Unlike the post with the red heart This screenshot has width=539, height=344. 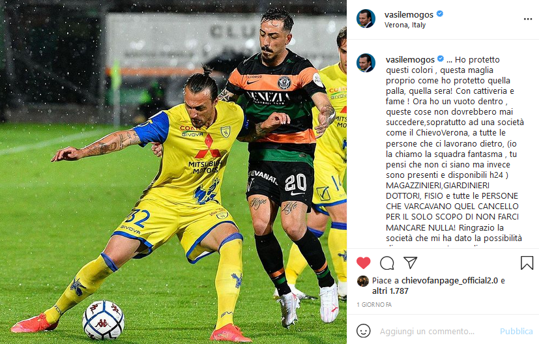[363, 263]
